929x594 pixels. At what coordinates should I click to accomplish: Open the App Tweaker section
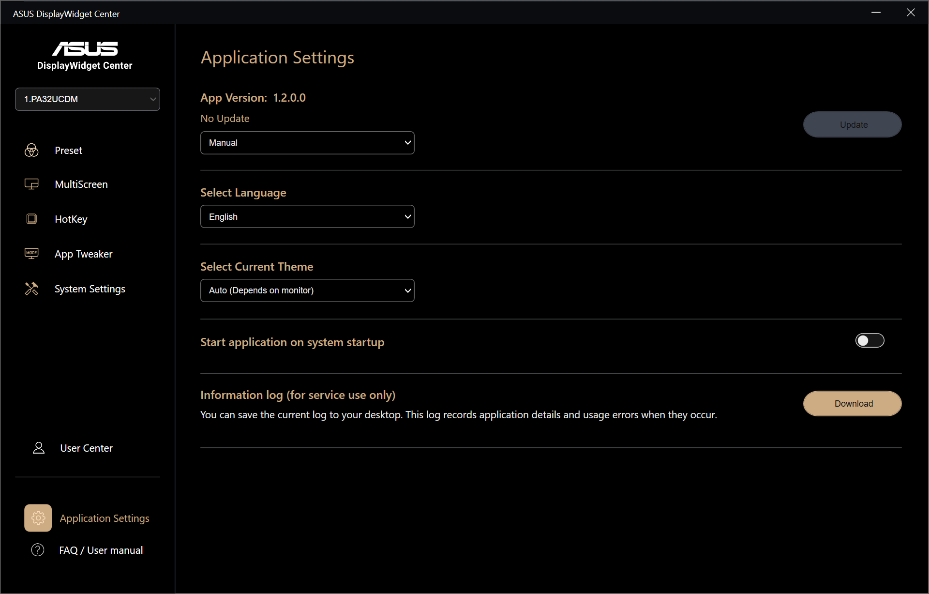(83, 254)
